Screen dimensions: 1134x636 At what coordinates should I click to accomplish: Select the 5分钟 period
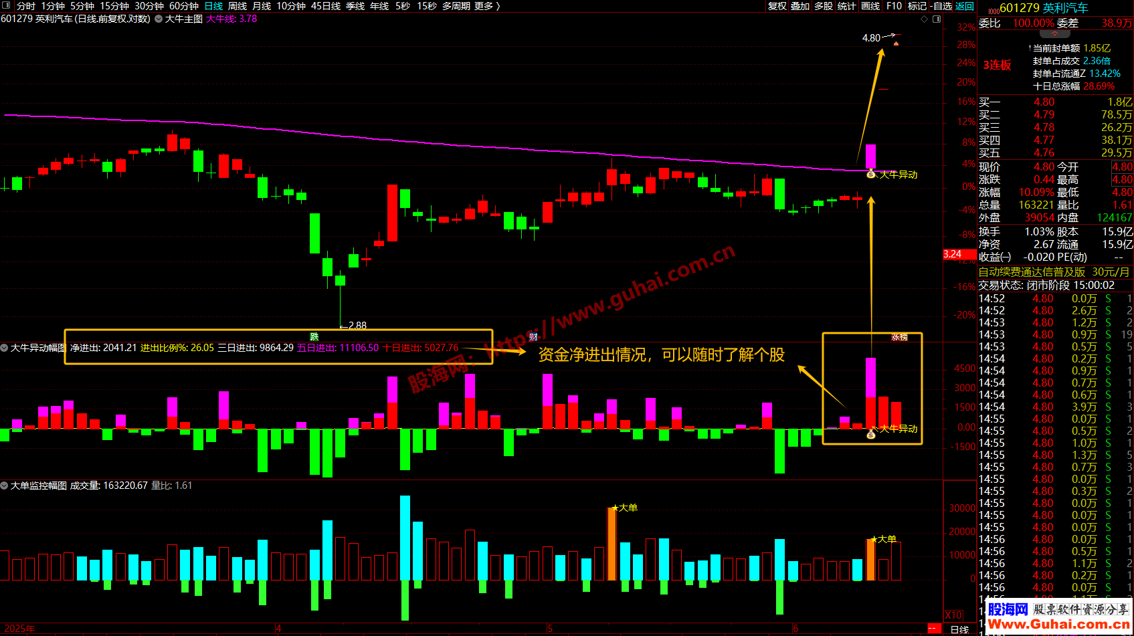[x=82, y=6]
